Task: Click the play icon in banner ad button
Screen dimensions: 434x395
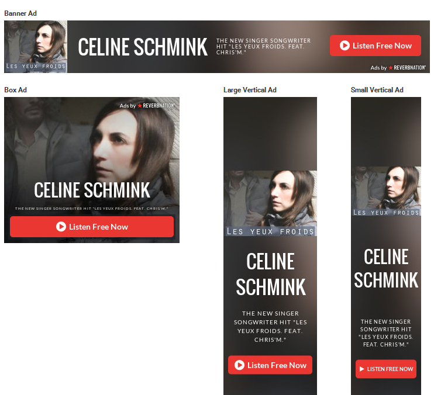Action: click(x=345, y=46)
